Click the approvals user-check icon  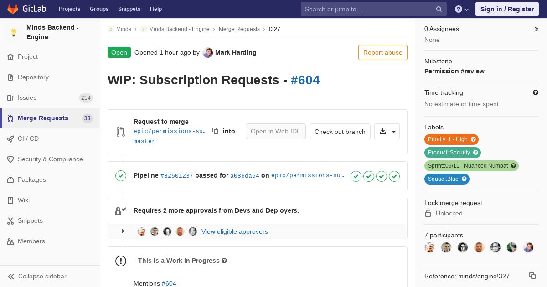point(121,210)
